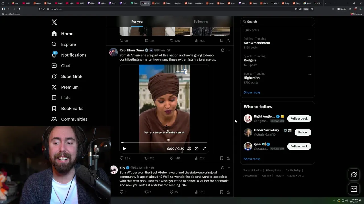Switch to the Following tab
The image size is (364, 204).
coord(201,22)
